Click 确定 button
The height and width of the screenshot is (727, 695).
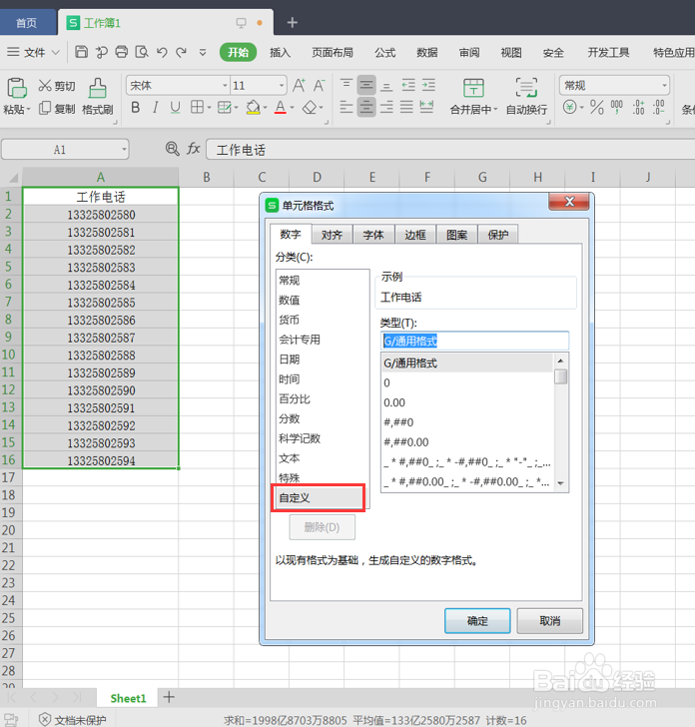click(477, 621)
